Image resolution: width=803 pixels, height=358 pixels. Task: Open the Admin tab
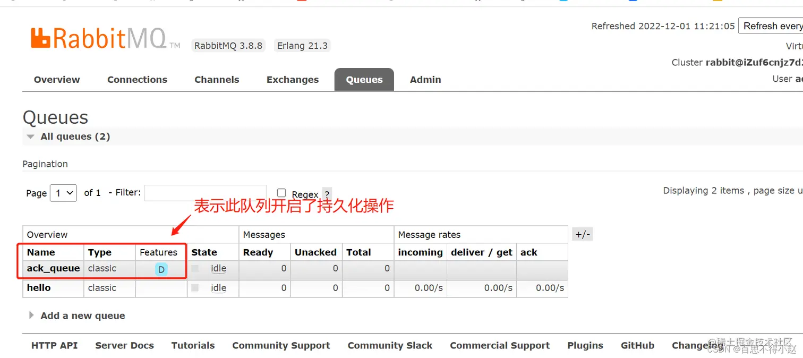click(425, 80)
